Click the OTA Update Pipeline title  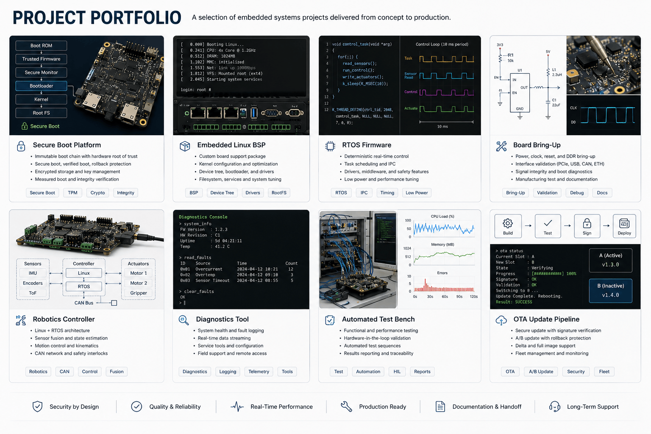click(x=546, y=319)
